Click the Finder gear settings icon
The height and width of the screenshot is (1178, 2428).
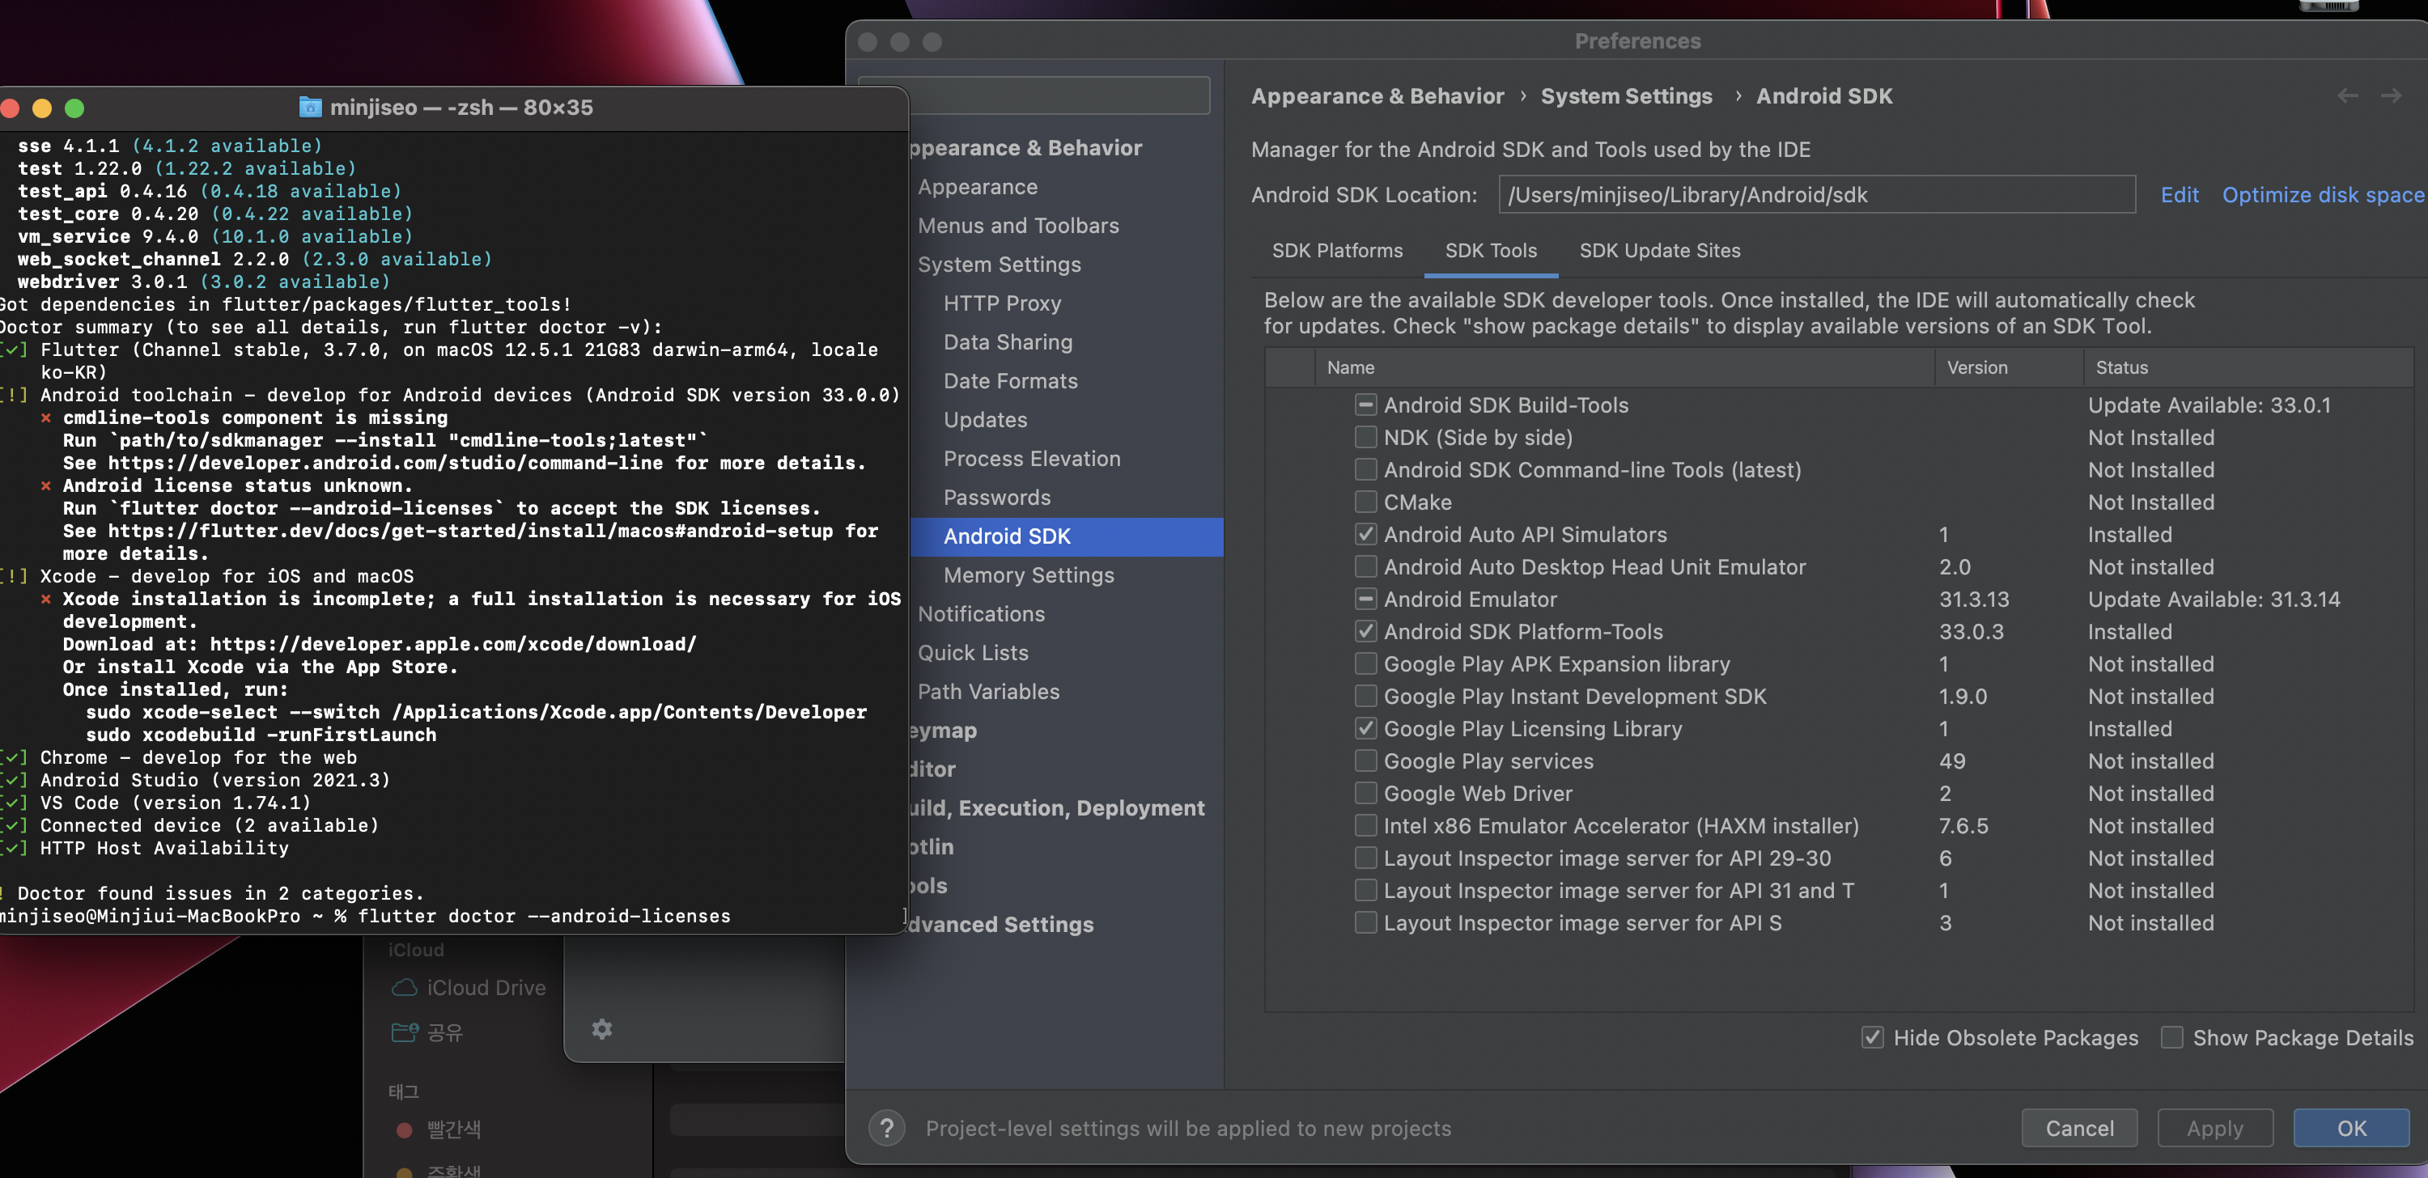[601, 1029]
